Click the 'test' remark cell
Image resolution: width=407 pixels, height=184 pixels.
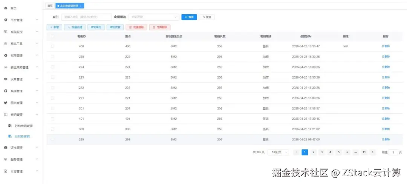point(346,46)
